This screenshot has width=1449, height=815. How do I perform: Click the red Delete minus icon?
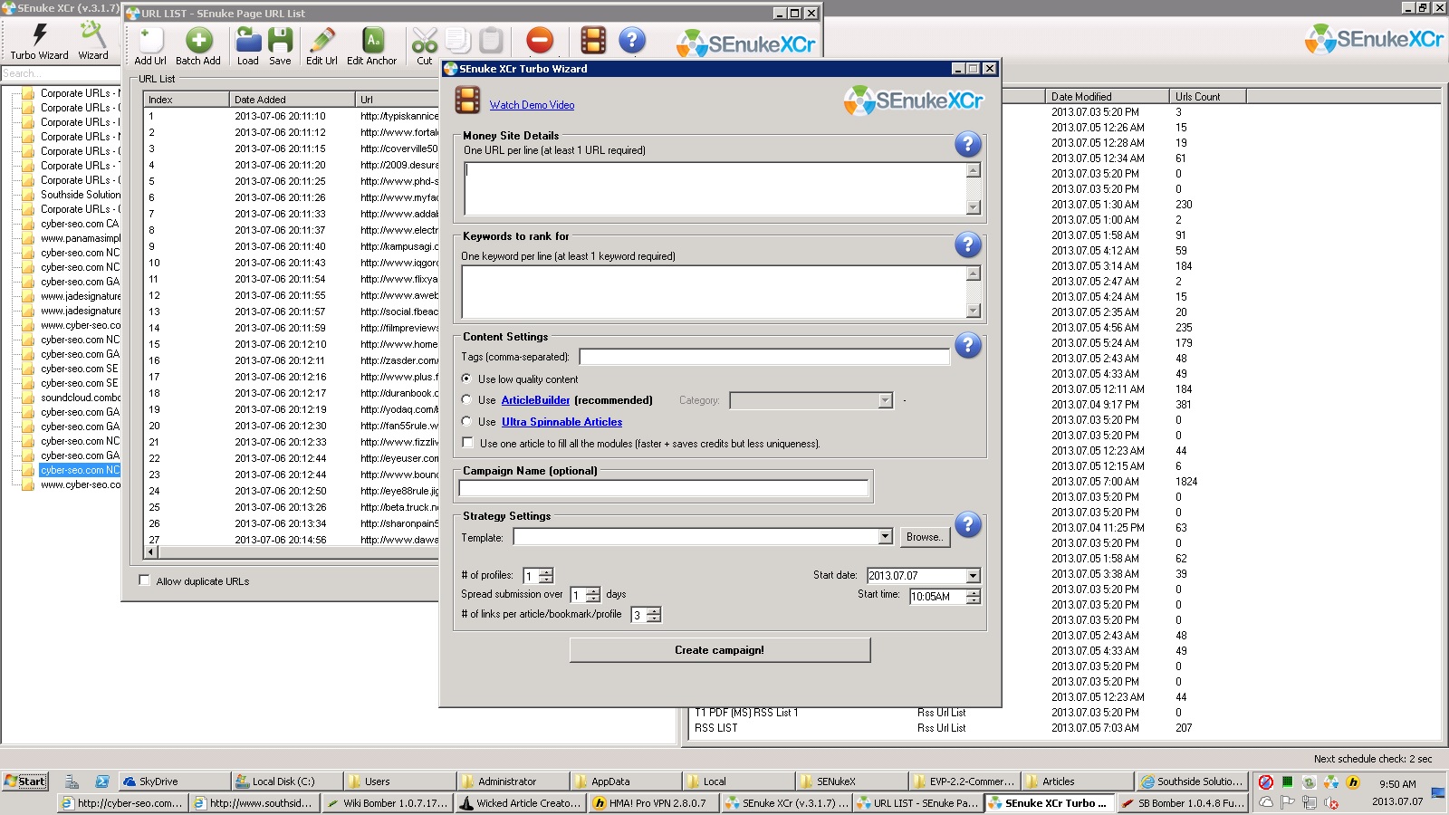pyautogui.click(x=540, y=41)
